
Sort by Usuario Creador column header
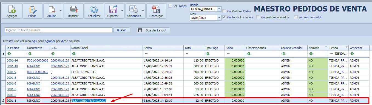[294, 48]
